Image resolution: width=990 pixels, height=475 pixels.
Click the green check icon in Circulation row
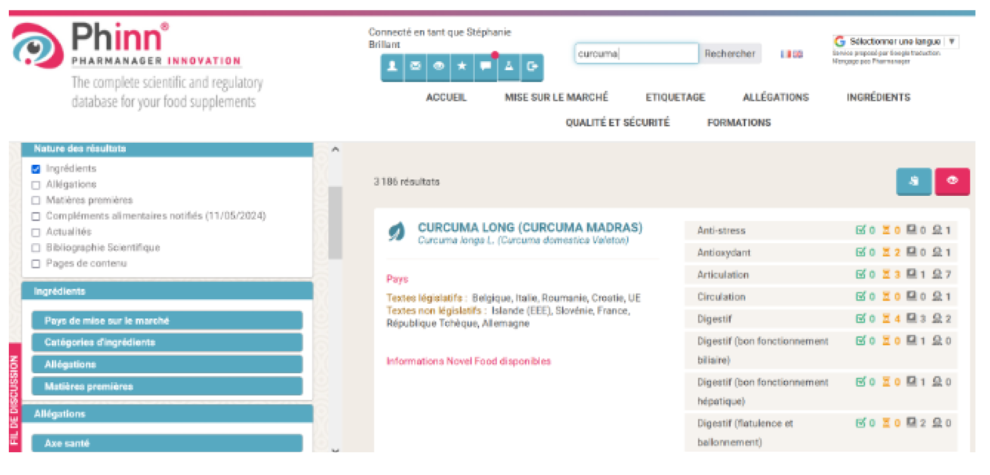point(860,297)
